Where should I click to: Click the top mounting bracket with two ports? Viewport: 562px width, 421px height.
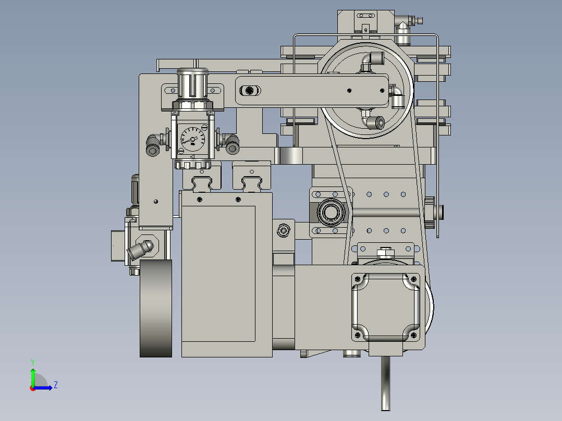pyautogui.click(x=365, y=16)
